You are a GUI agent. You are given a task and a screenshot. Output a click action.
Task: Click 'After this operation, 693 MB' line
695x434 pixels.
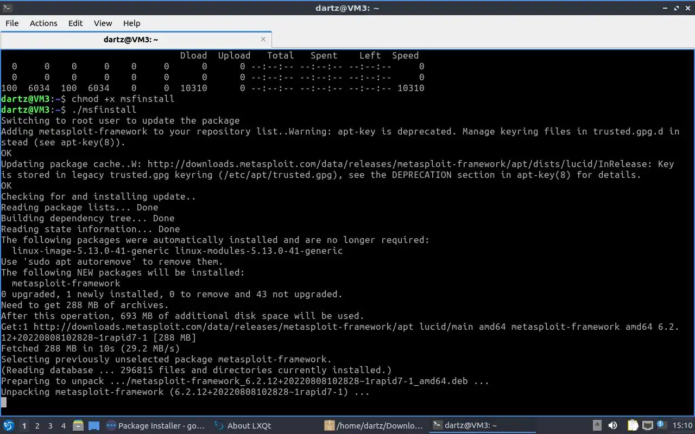pos(182,316)
